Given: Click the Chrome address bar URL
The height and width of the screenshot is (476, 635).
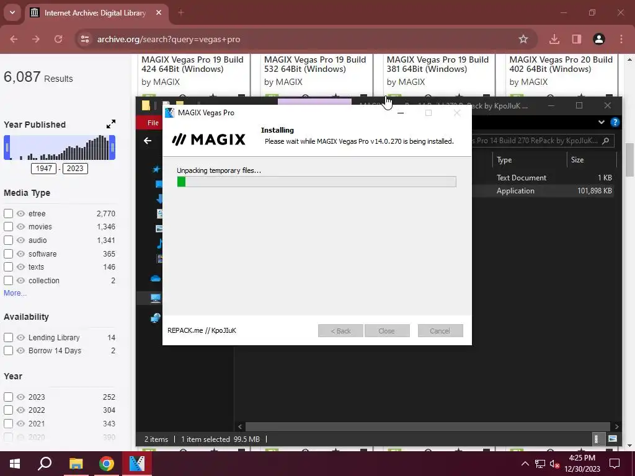Looking at the screenshot, I should (x=169, y=39).
